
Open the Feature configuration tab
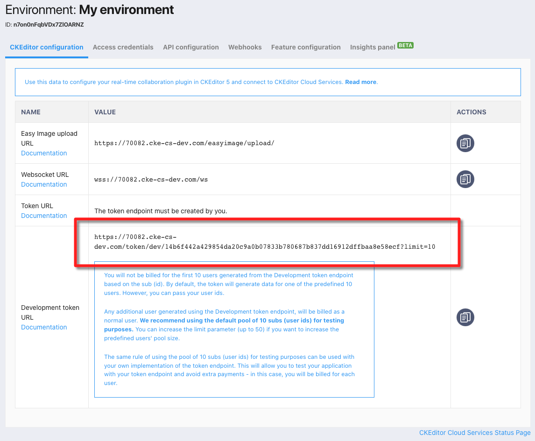[306, 47]
